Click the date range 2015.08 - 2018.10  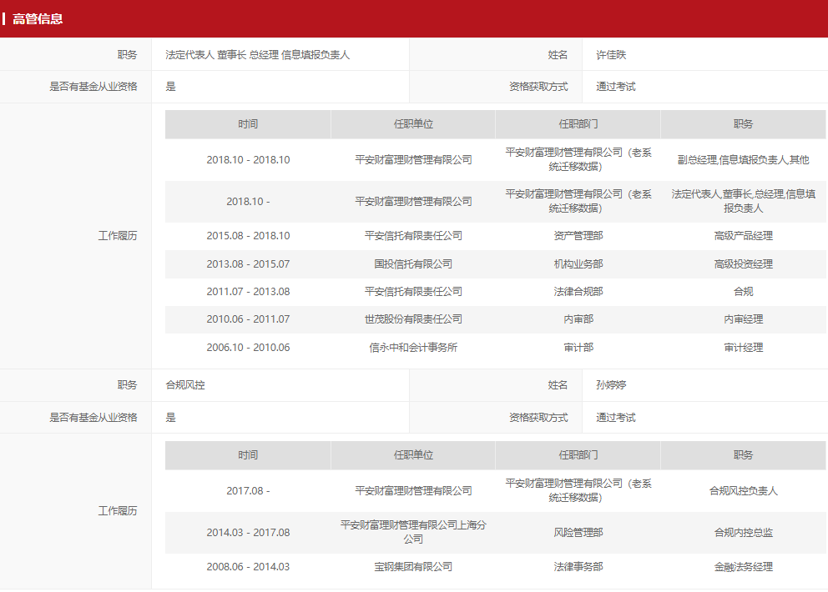click(x=248, y=236)
